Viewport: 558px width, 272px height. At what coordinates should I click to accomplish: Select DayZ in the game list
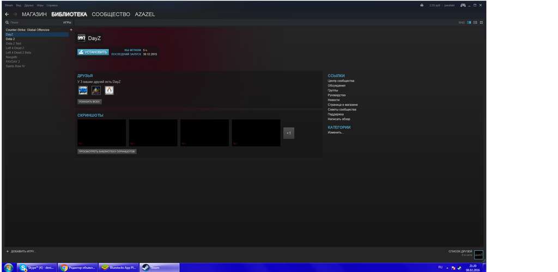click(37, 34)
